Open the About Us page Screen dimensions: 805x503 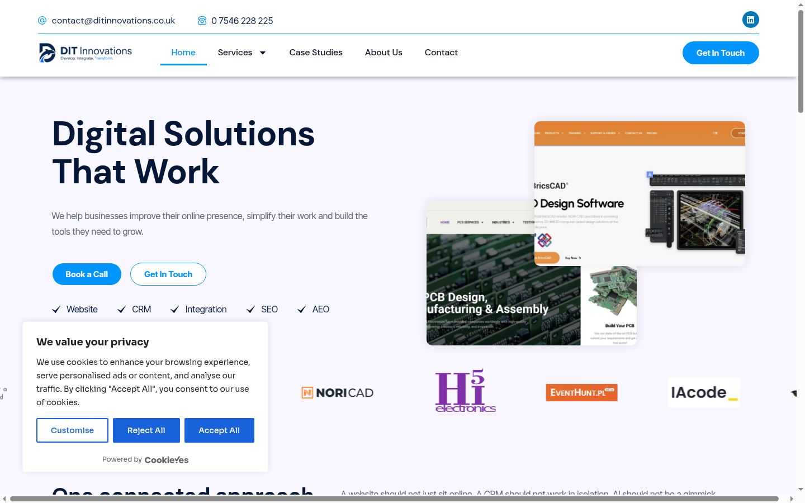coord(383,53)
